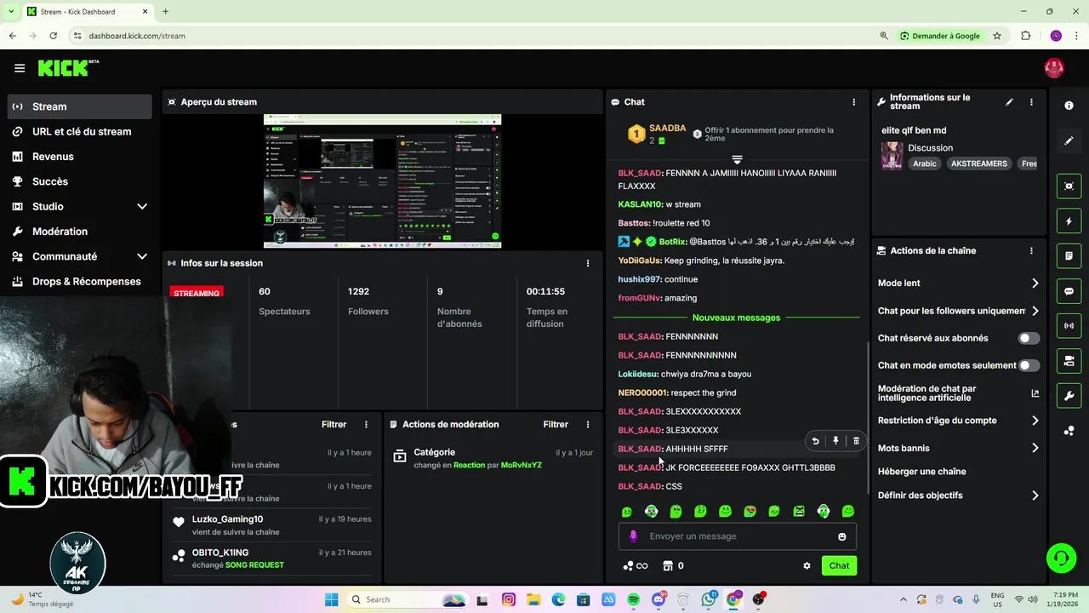Image resolution: width=1089 pixels, height=613 pixels.
Task: Toggle chat bubble panel in right toolbar
Action: tap(1069, 291)
